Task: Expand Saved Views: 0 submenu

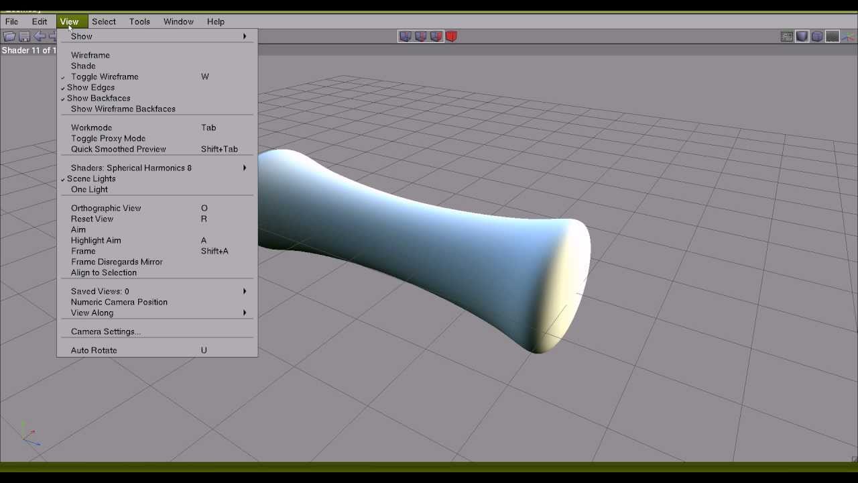Action: click(157, 291)
